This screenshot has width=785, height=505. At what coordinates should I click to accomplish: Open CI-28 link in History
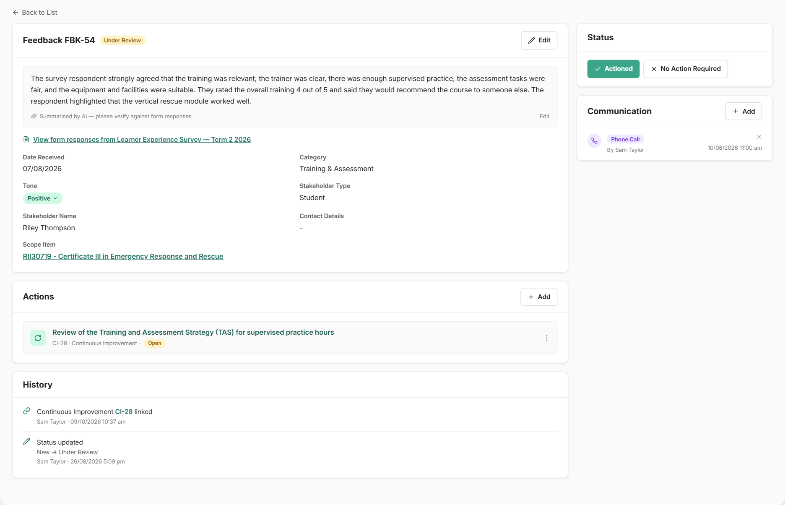click(124, 412)
